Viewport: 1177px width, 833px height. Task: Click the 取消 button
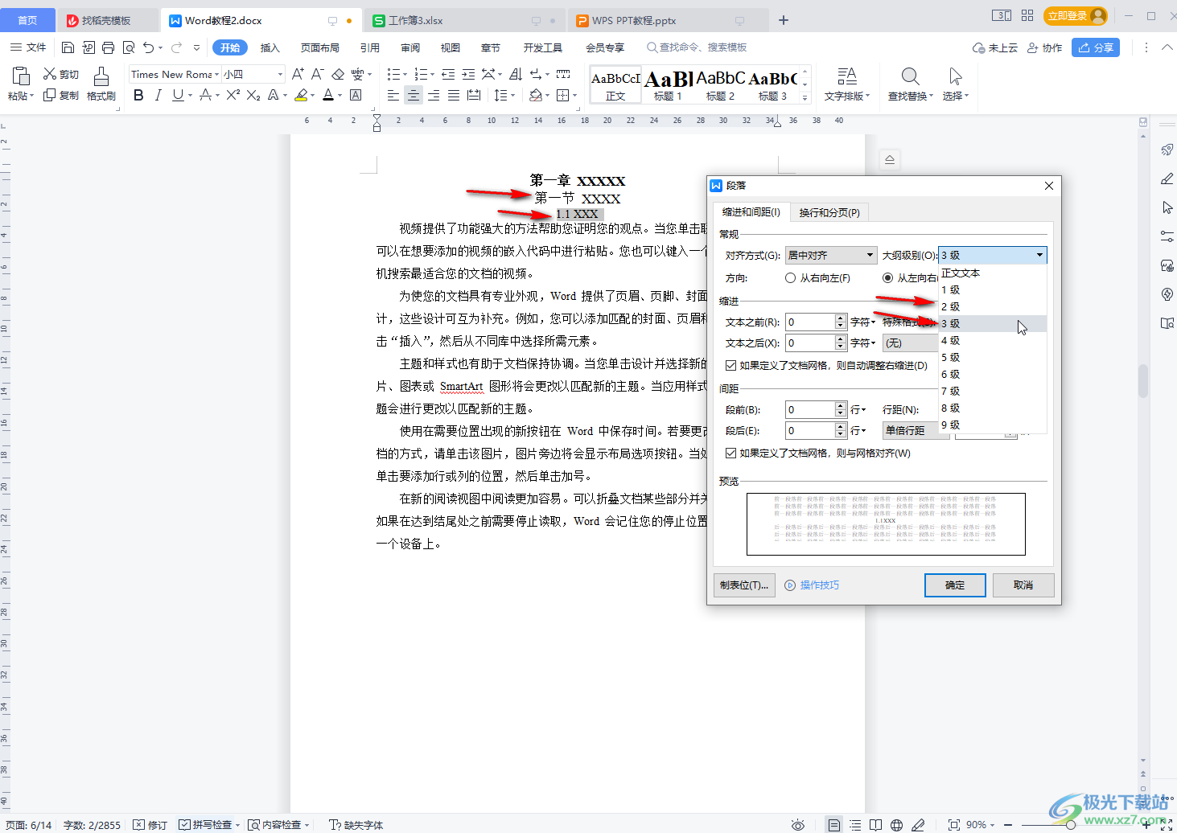(1023, 585)
